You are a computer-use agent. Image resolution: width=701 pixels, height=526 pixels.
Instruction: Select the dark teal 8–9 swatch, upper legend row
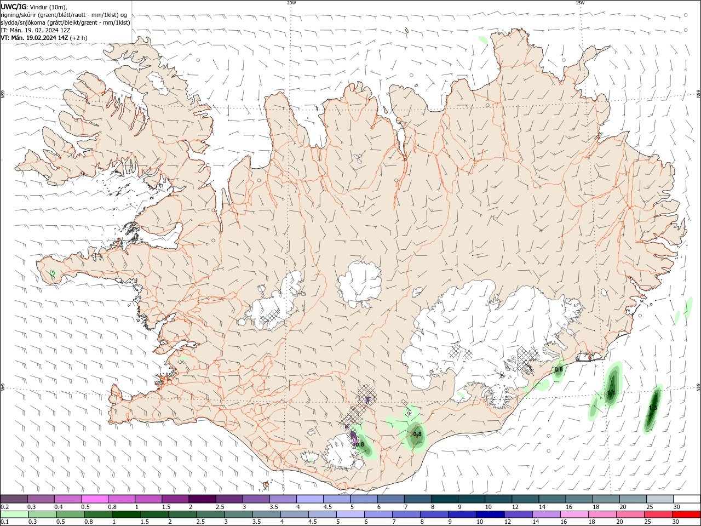click(444, 499)
